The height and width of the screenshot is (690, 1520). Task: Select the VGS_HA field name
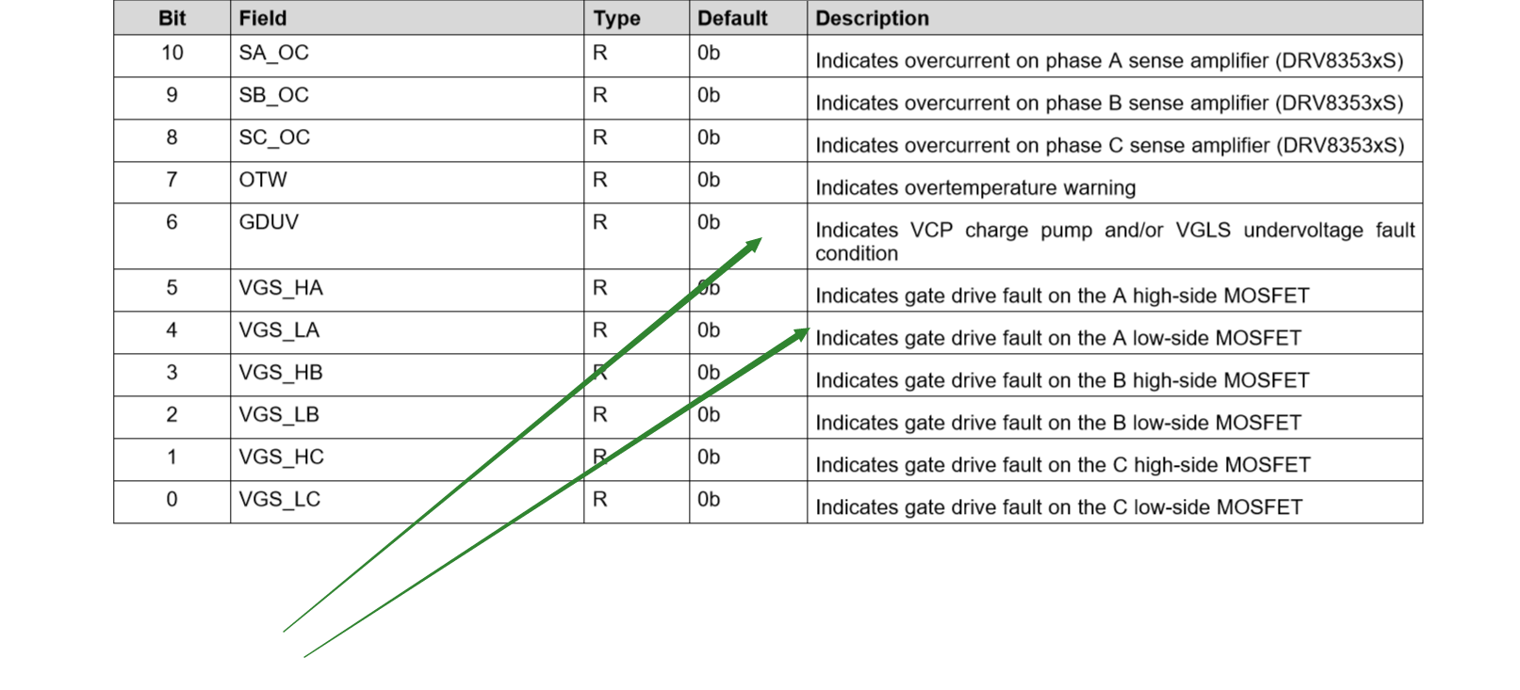(281, 288)
